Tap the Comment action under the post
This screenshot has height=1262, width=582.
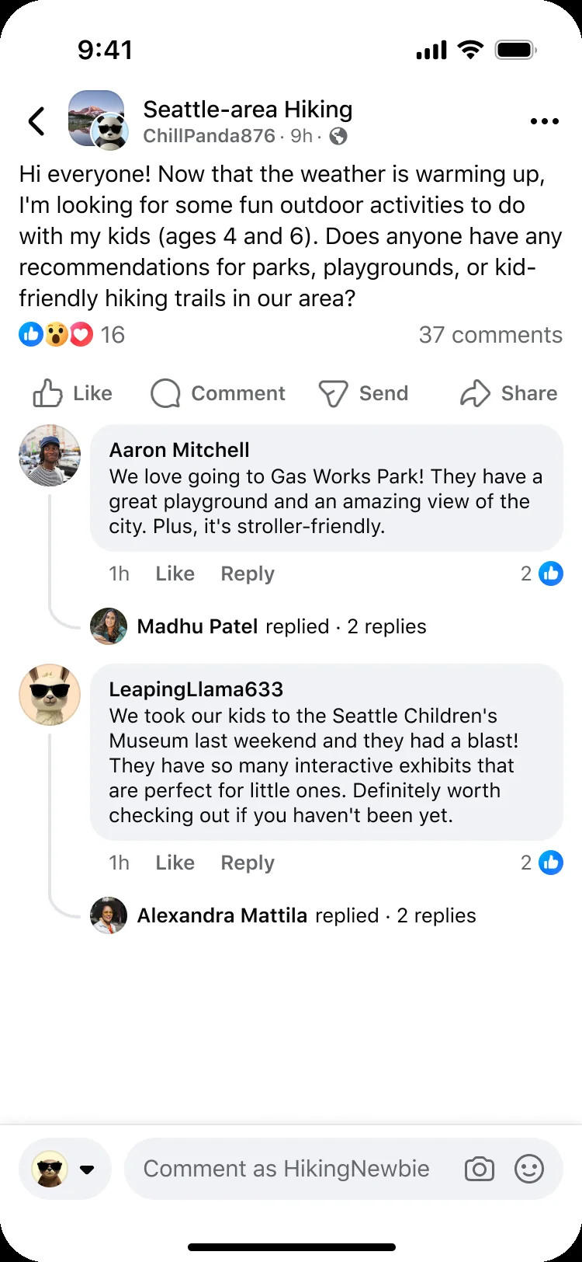(218, 393)
